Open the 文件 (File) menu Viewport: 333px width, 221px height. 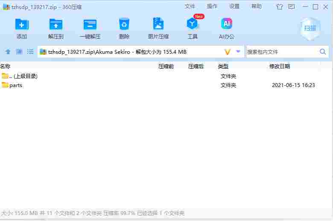point(190,6)
